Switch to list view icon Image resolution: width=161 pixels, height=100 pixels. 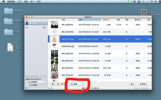click(x=49, y=88)
